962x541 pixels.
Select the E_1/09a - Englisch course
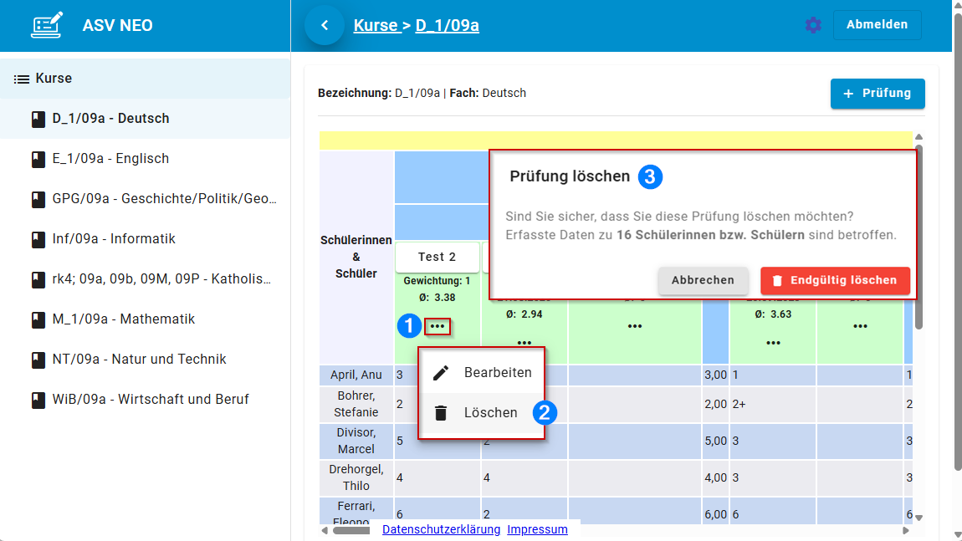(110, 159)
